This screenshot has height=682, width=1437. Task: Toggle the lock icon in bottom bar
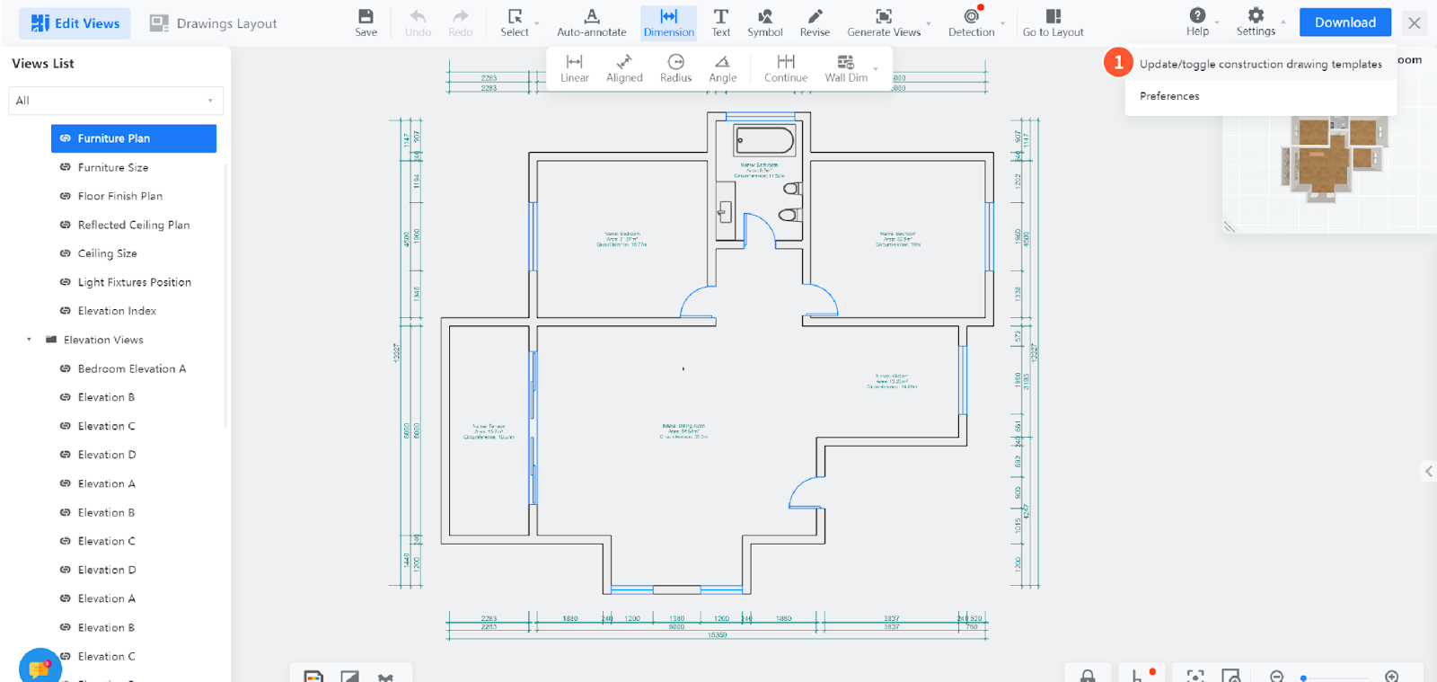pos(1087,676)
